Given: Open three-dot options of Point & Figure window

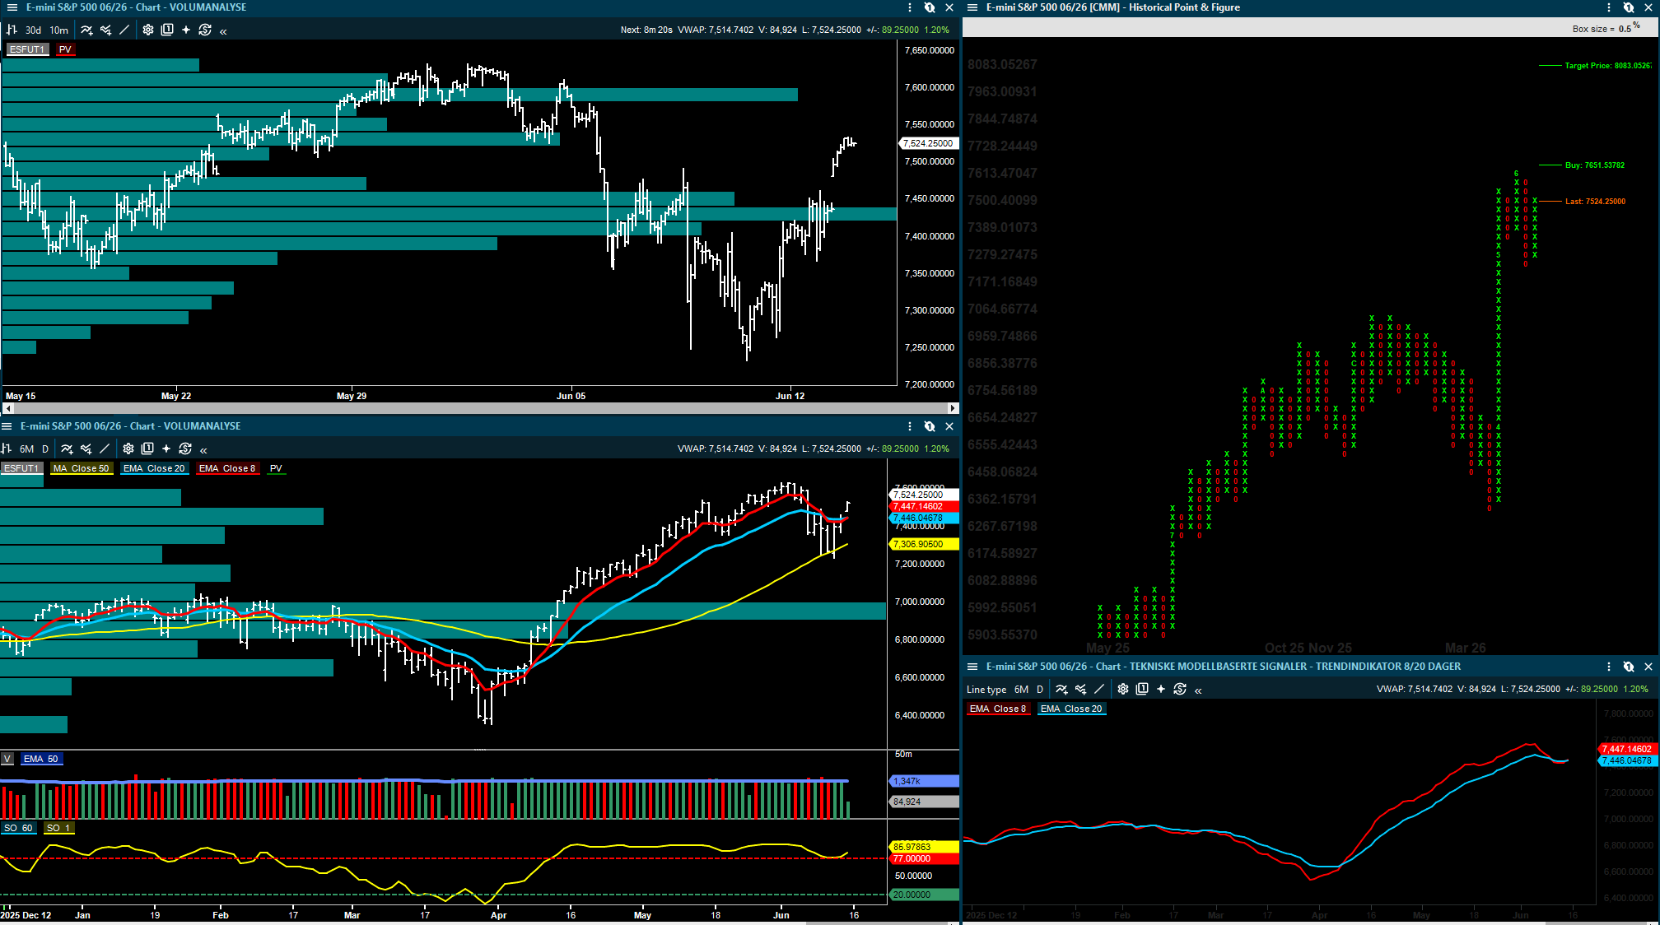Looking at the screenshot, I should coord(1609,7).
